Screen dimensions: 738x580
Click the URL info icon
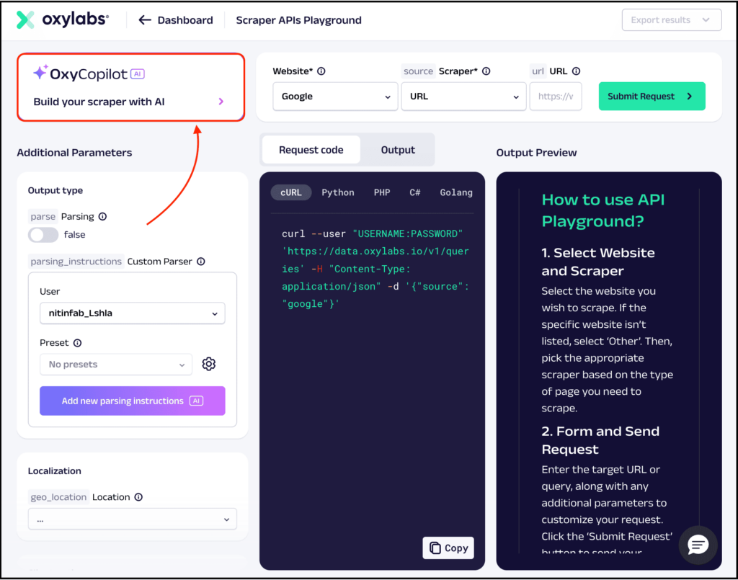tap(576, 71)
